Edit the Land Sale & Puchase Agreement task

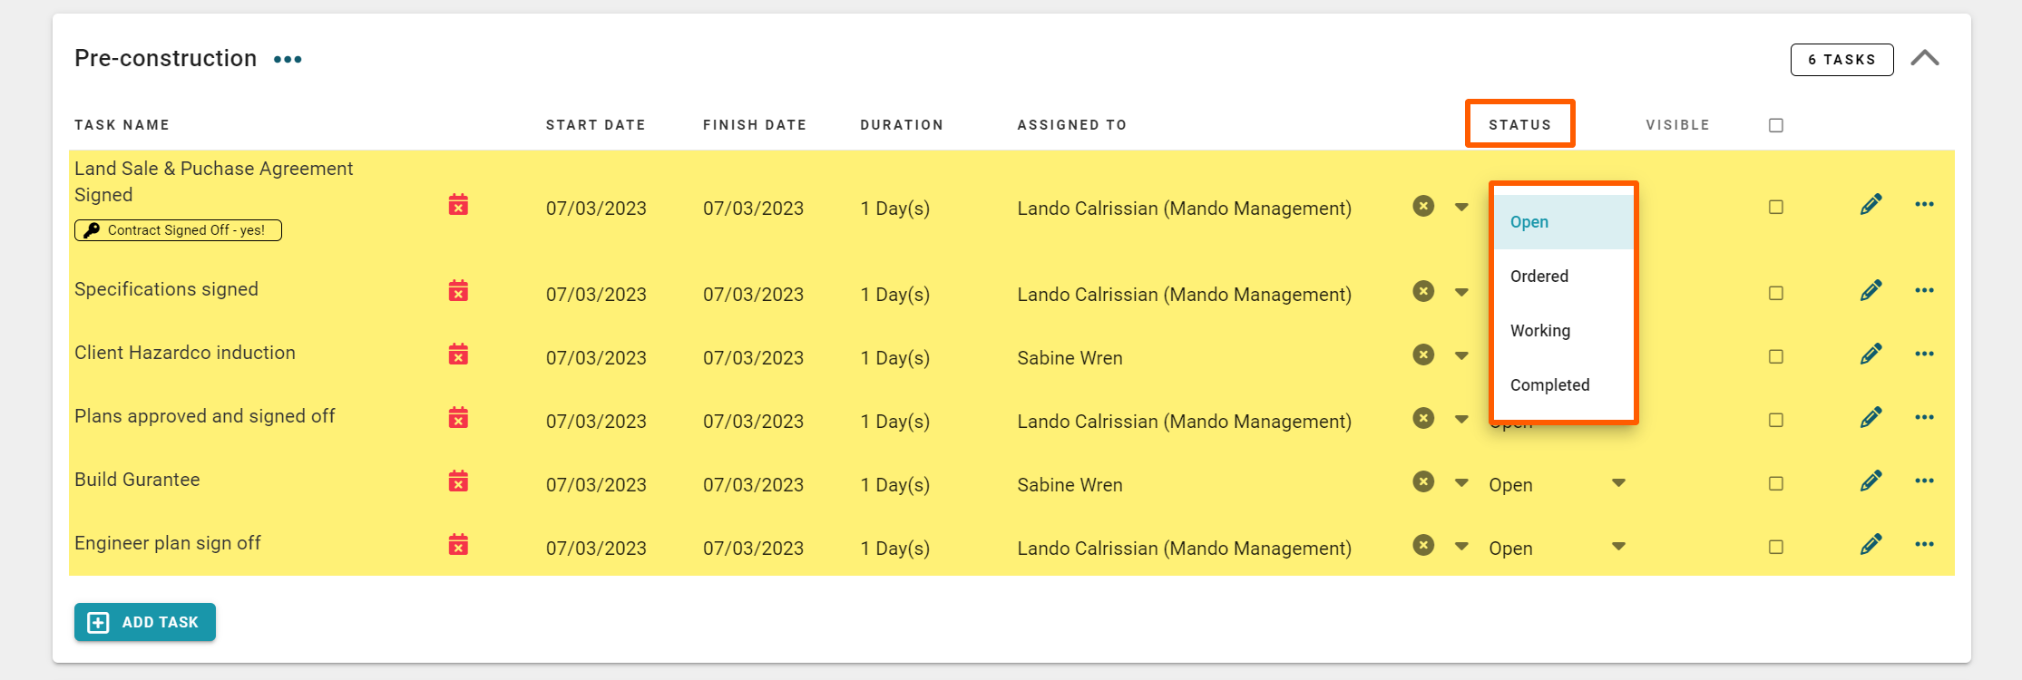1871,205
